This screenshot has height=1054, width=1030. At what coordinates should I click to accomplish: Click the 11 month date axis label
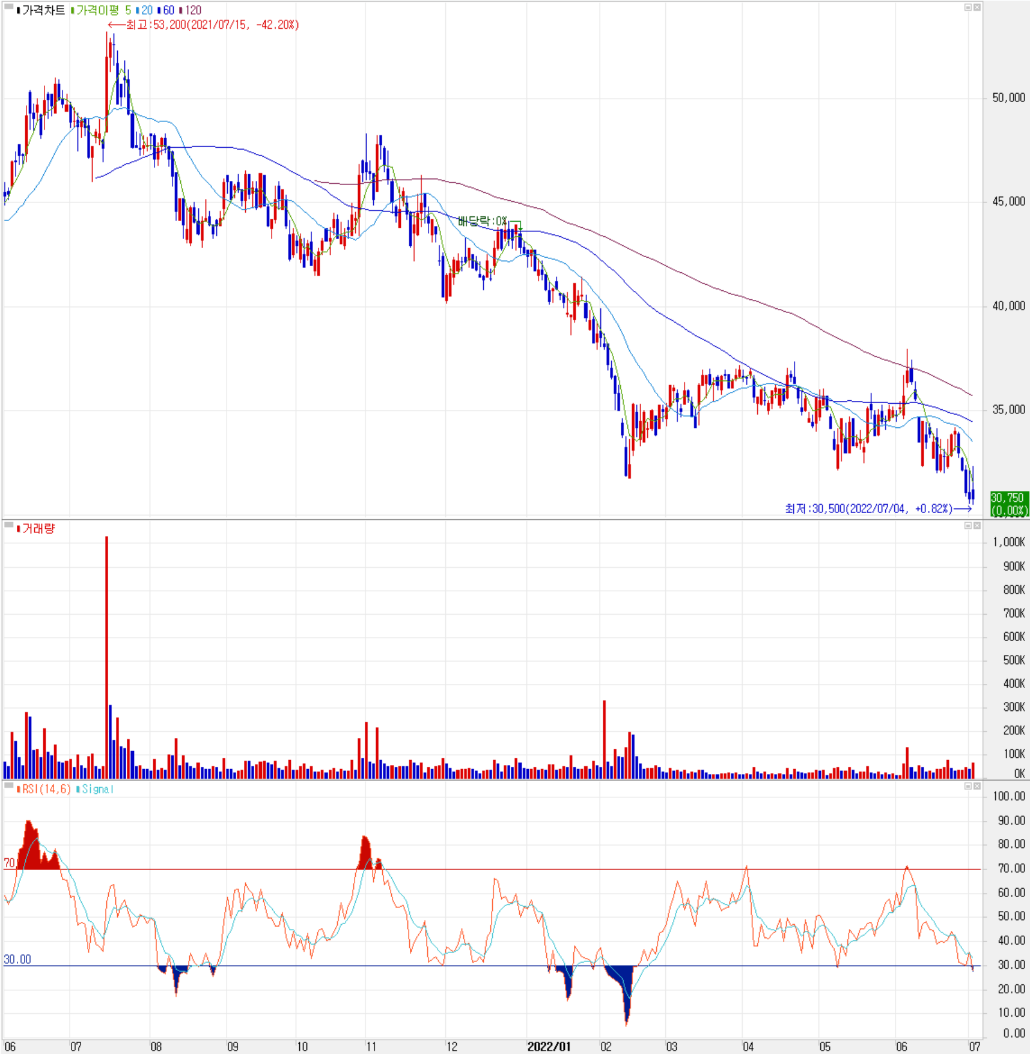tap(371, 1046)
